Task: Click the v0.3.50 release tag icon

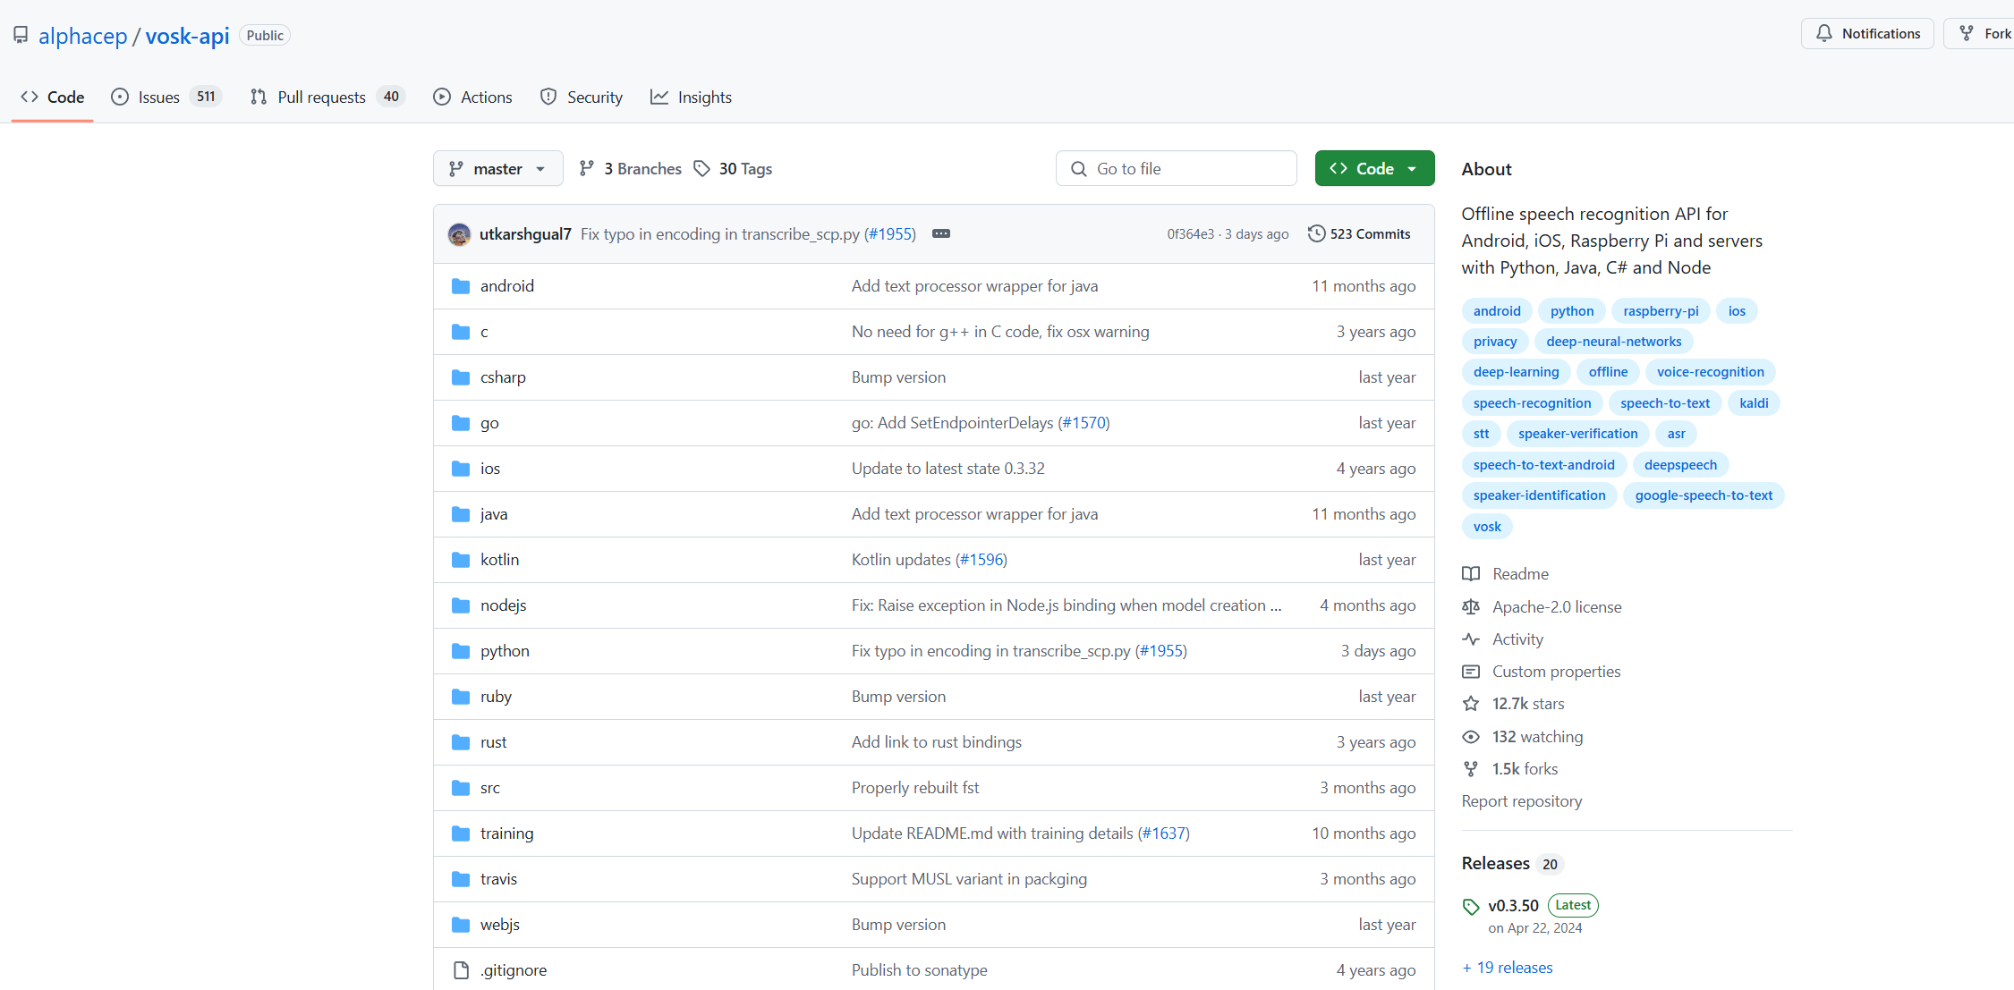Action: click(x=1471, y=907)
